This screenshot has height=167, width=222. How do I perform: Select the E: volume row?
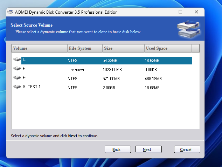(106, 69)
